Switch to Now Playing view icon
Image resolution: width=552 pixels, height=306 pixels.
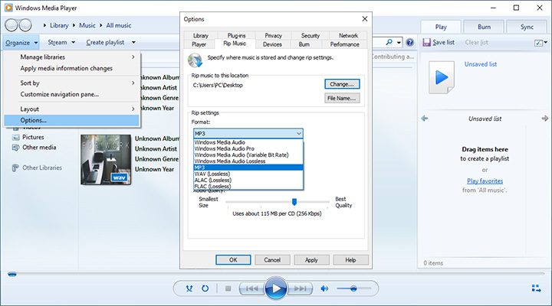point(536,288)
